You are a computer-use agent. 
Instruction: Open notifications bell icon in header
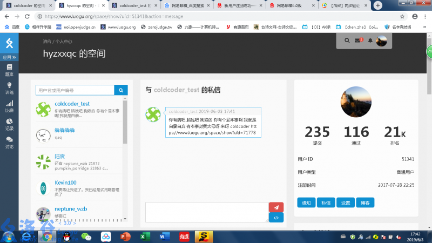click(x=370, y=40)
